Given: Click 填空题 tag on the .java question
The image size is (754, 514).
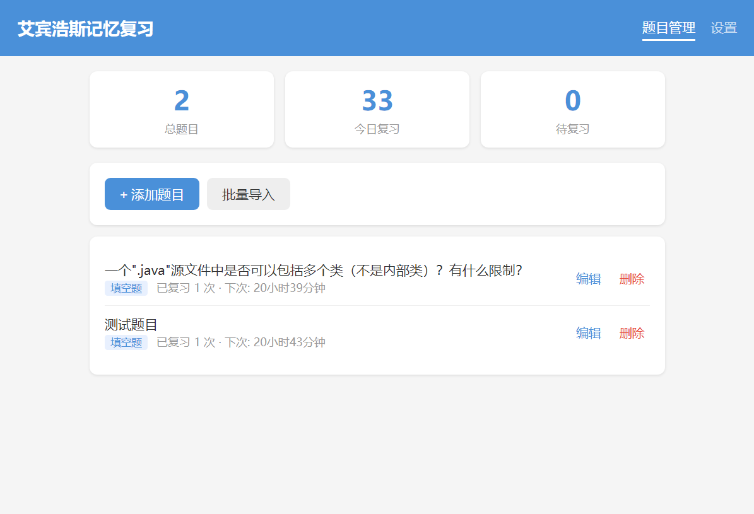Looking at the screenshot, I should tap(126, 288).
